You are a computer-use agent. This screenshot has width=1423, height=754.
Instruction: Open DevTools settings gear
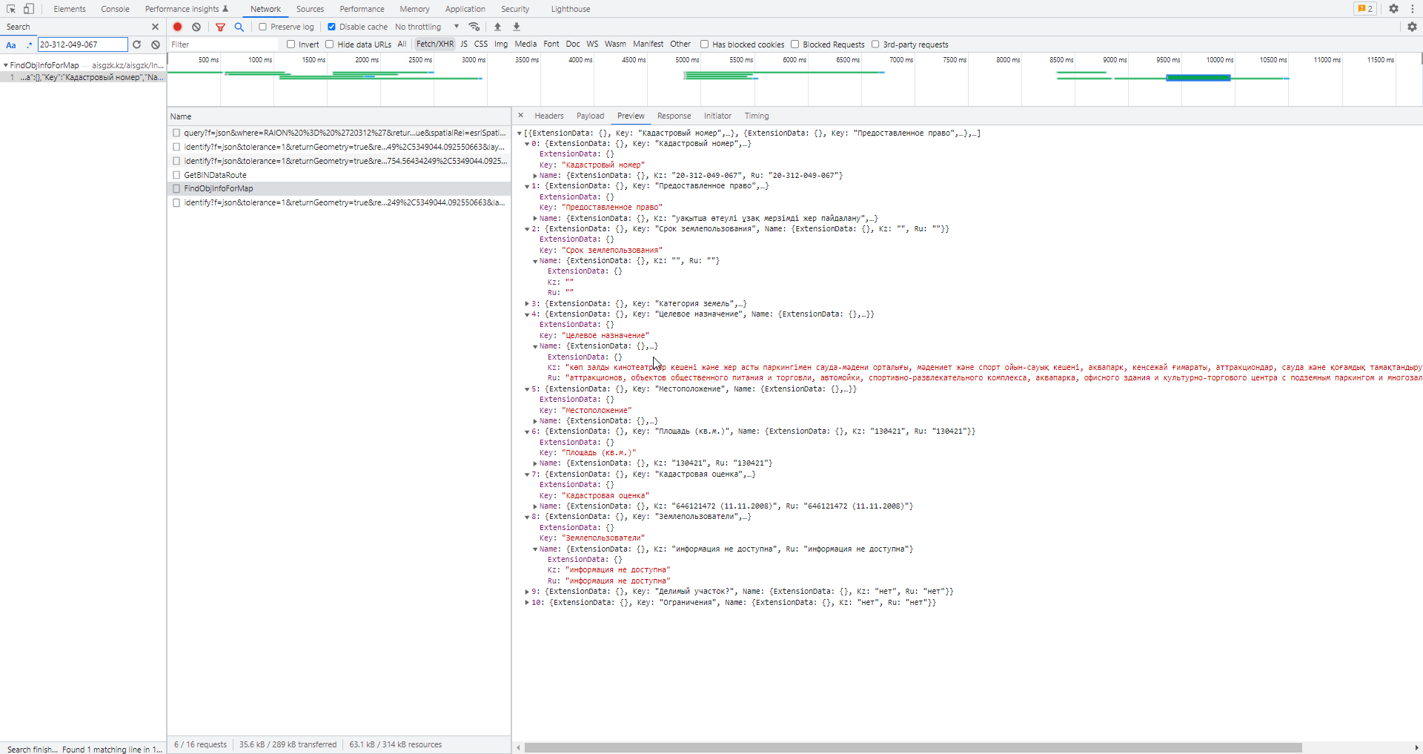pos(1393,9)
